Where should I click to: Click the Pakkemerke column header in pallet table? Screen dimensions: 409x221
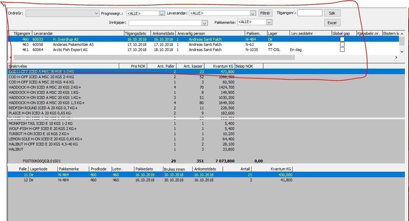point(73,169)
